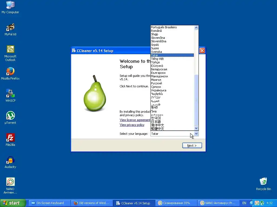Select the µTorrent desktop shortcut
The height and width of the screenshot is (207, 277).
pos(10,118)
